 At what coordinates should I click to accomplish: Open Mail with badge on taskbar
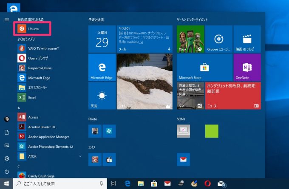point(221,184)
